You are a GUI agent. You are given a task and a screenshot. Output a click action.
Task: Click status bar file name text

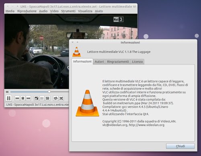(x=37, y=104)
